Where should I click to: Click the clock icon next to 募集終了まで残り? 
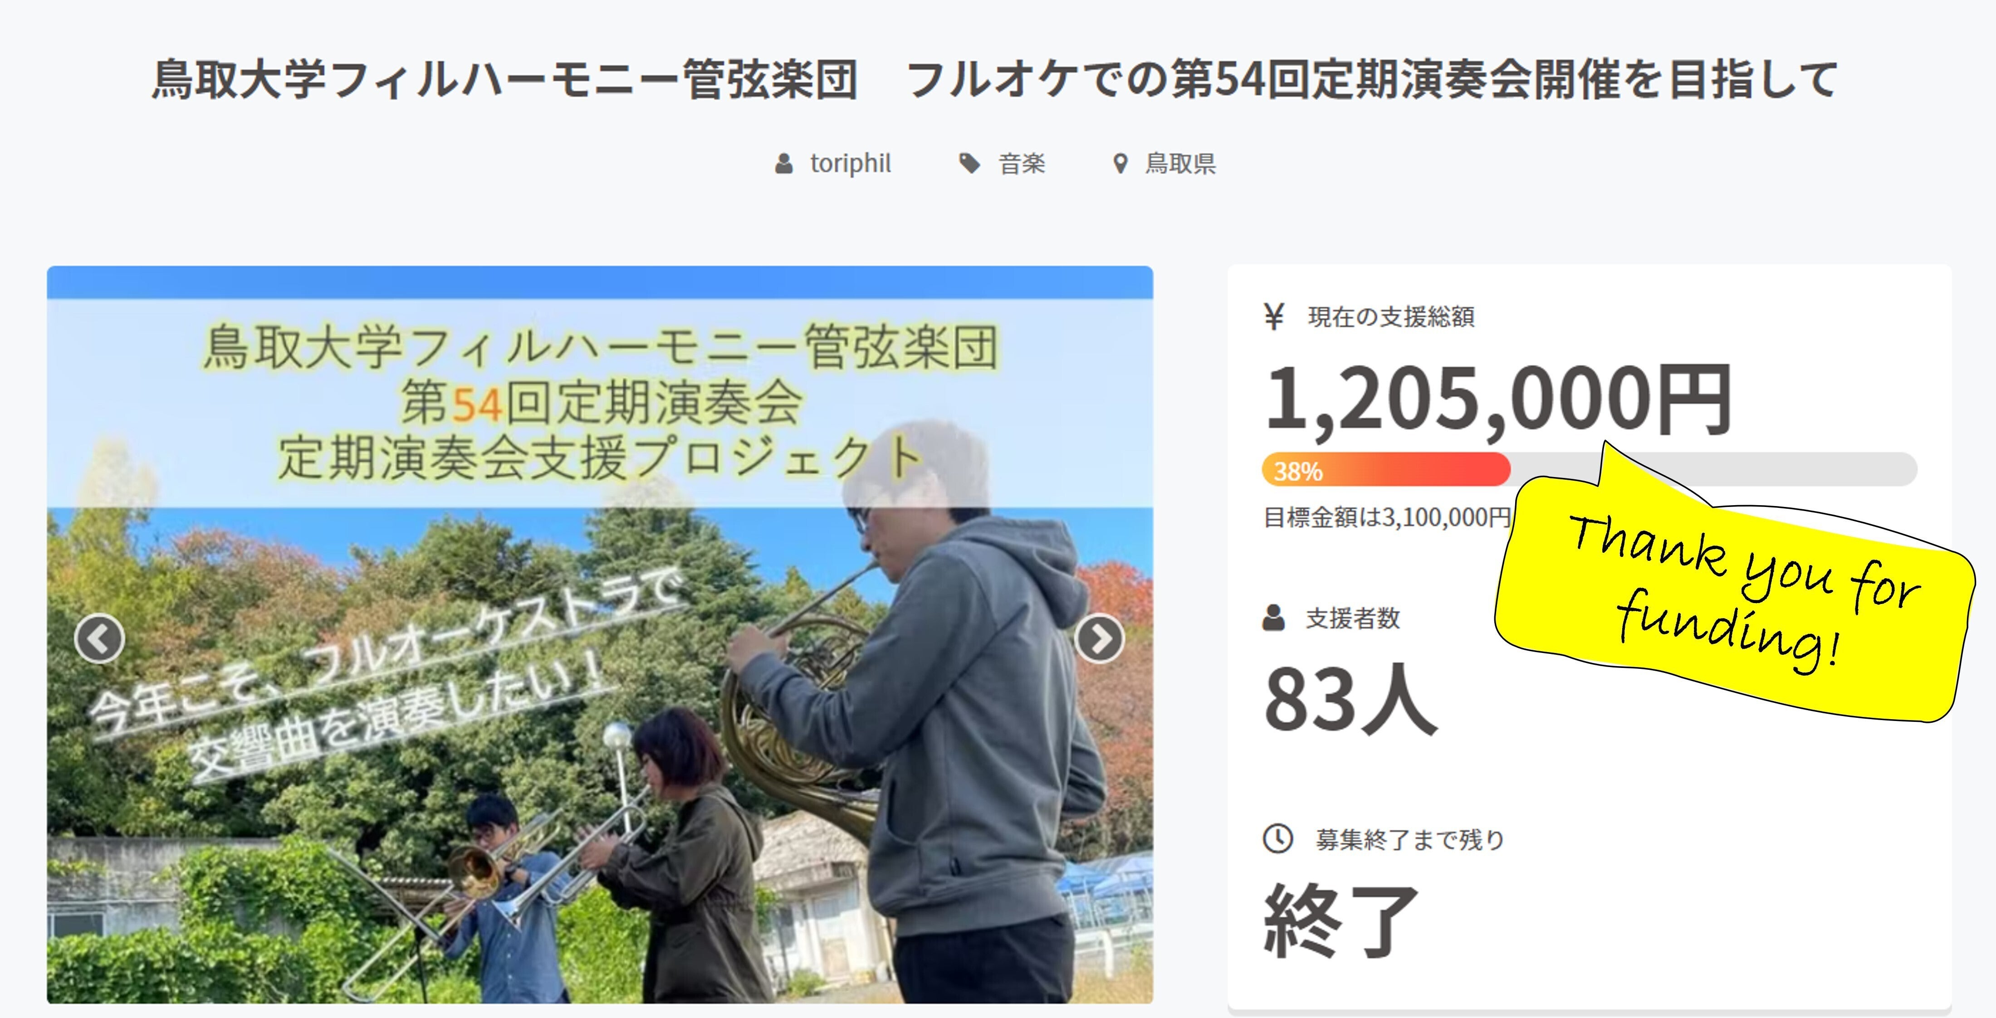pos(1278,838)
